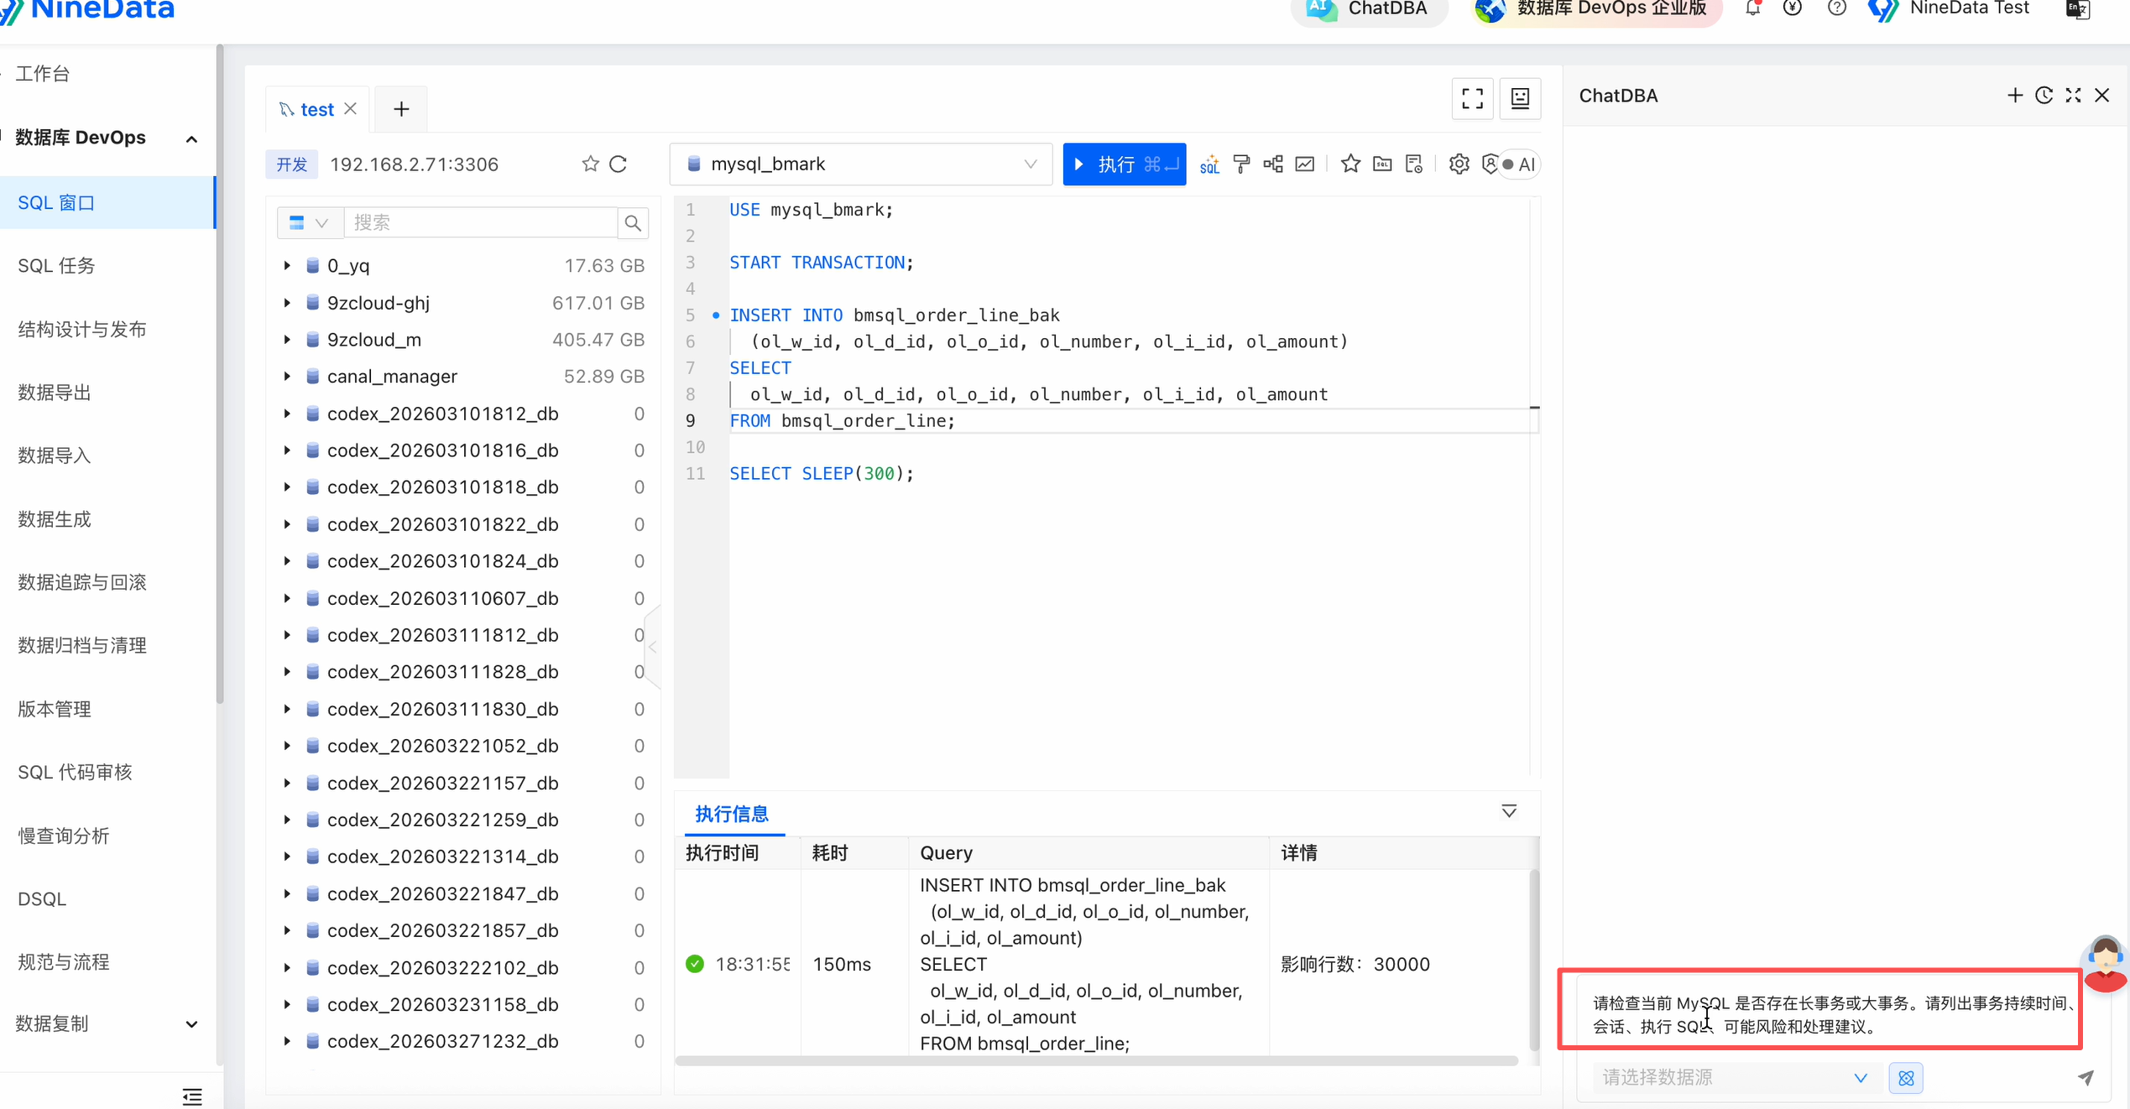Click the database search input
Screen dimensions: 2130x1109
click(x=481, y=222)
